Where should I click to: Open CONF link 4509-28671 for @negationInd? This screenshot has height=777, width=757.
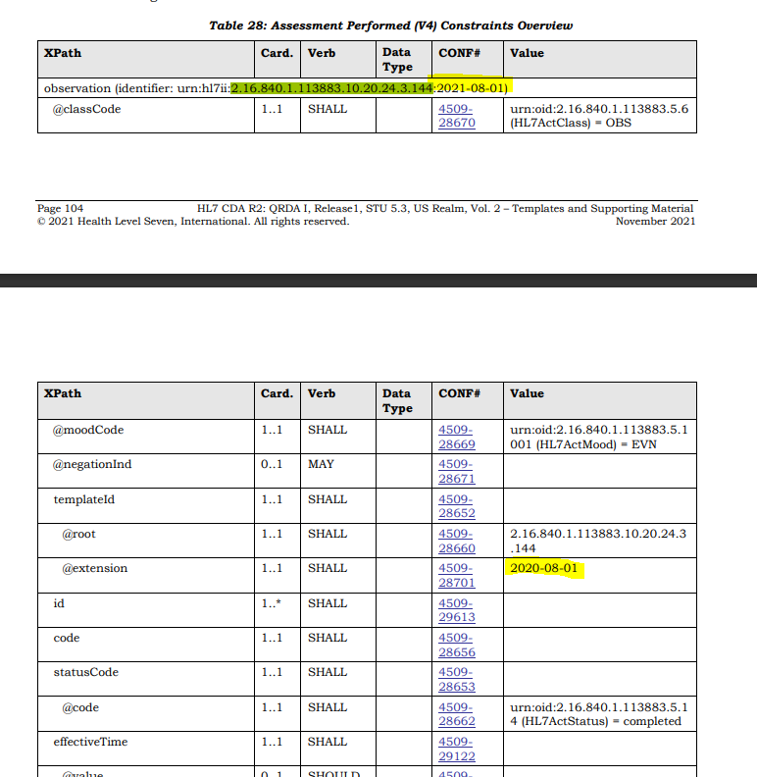[x=456, y=471]
